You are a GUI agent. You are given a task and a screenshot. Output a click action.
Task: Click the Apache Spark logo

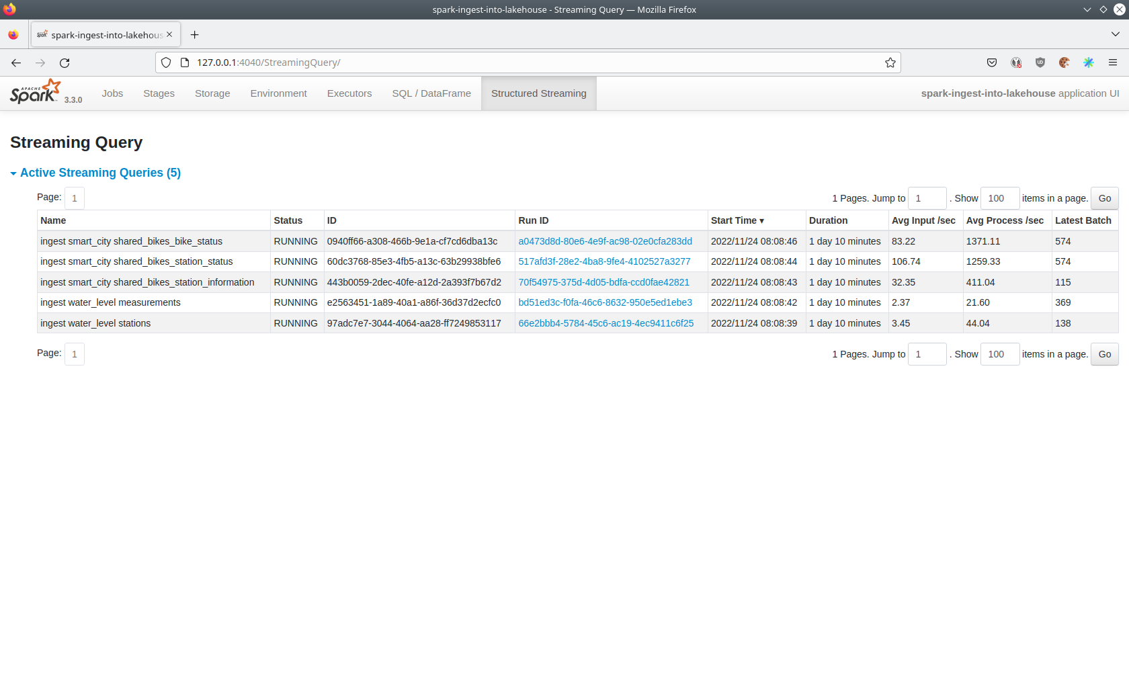tap(36, 92)
